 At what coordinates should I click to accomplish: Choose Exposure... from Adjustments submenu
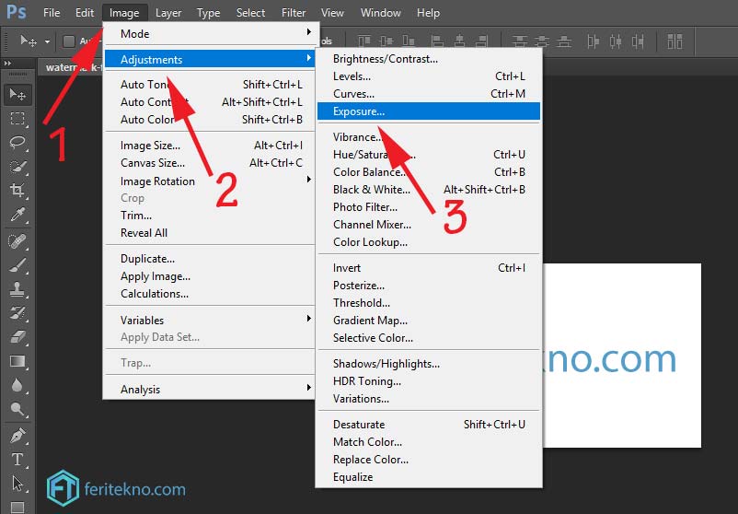tap(429, 111)
